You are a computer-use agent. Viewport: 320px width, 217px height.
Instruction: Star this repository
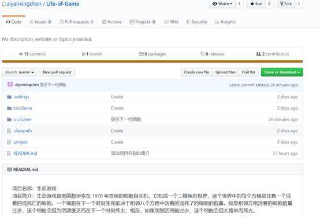tap(256, 4)
